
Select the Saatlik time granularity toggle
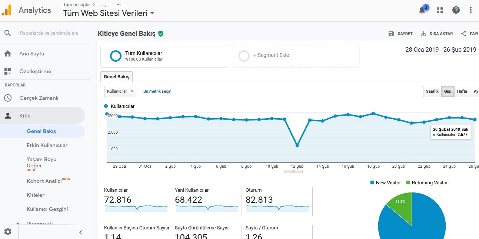pos(432,91)
